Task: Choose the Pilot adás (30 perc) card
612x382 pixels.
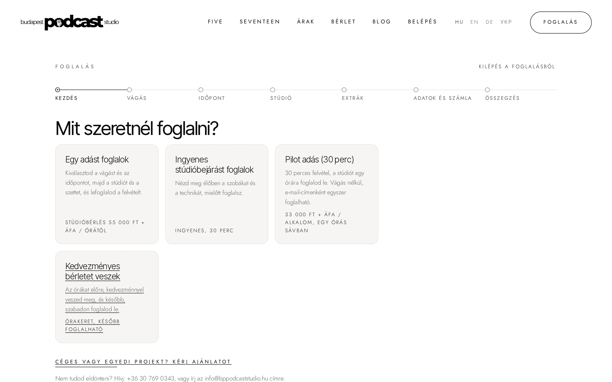Action: [x=327, y=194]
